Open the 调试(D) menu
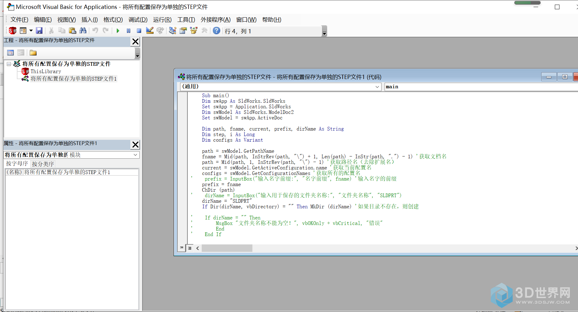Screen dimensions: 578x312 (x=138, y=20)
